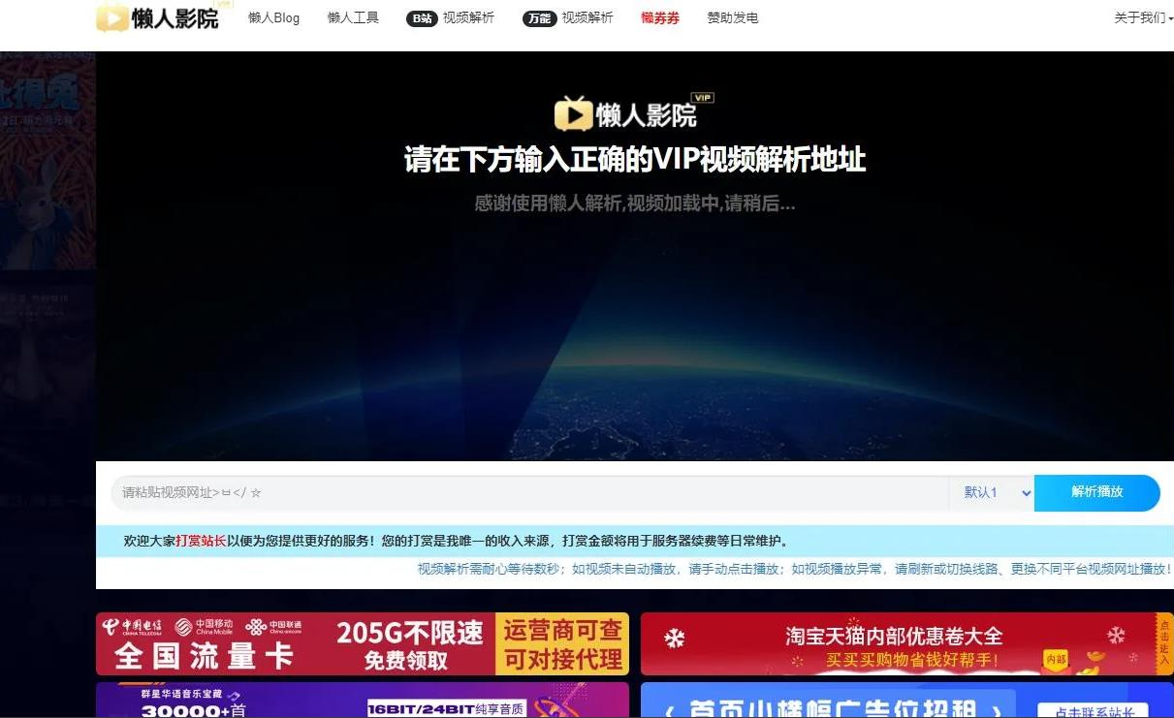Select 万能 视频解析 in the navigation
Image resolution: width=1174 pixels, height=718 pixels.
coord(568,17)
